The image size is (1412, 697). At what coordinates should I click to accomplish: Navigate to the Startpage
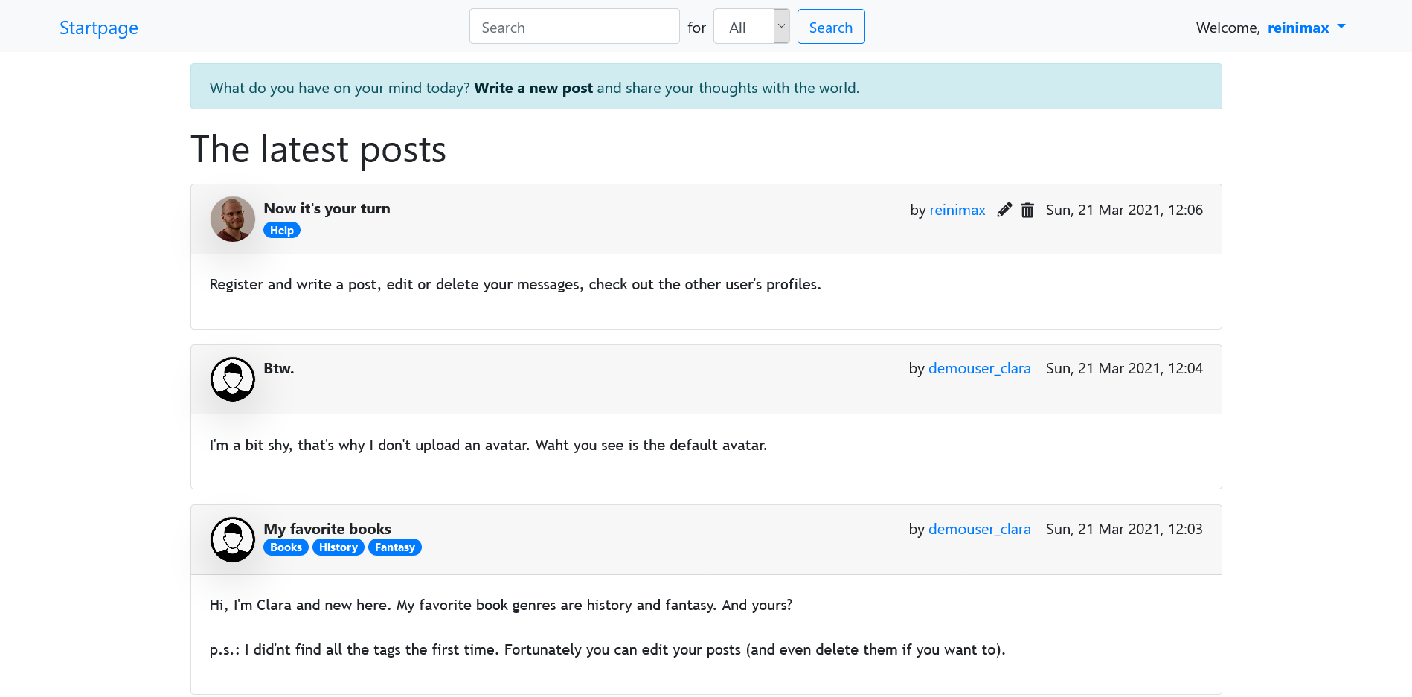pos(98,28)
